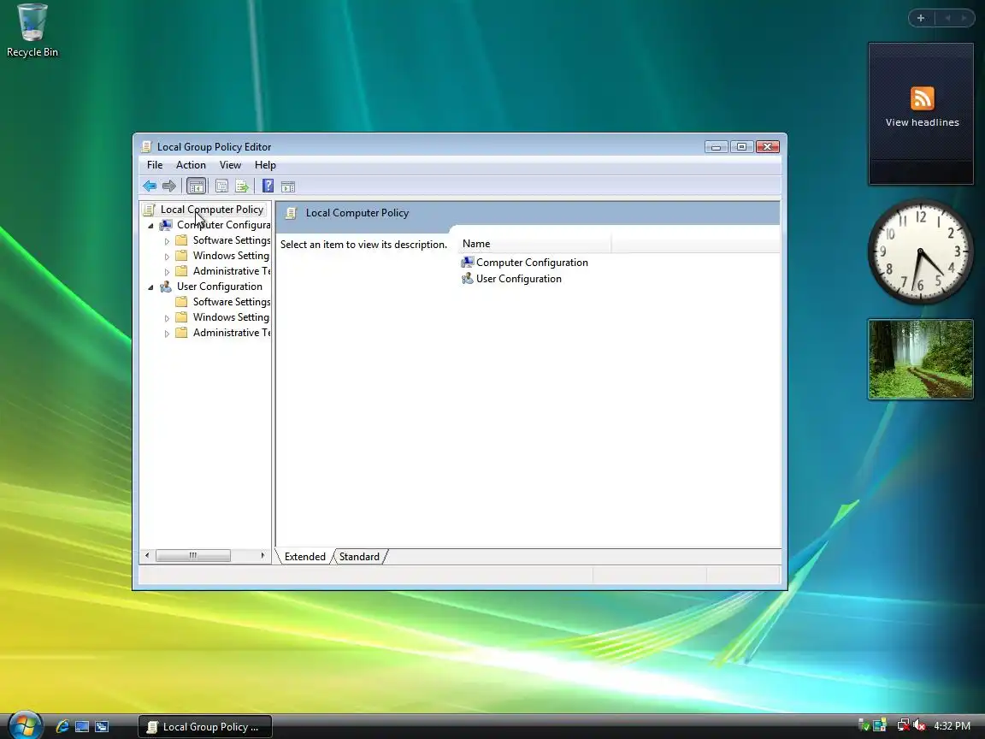Collapse the User Configuration tree node

pyautogui.click(x=150, y=287)
